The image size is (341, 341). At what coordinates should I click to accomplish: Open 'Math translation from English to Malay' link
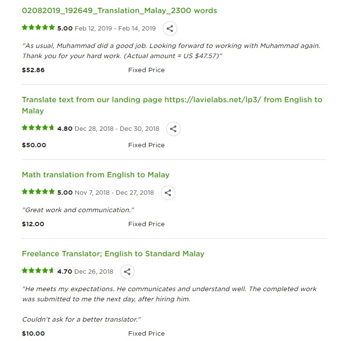click(x=95, y=175)
